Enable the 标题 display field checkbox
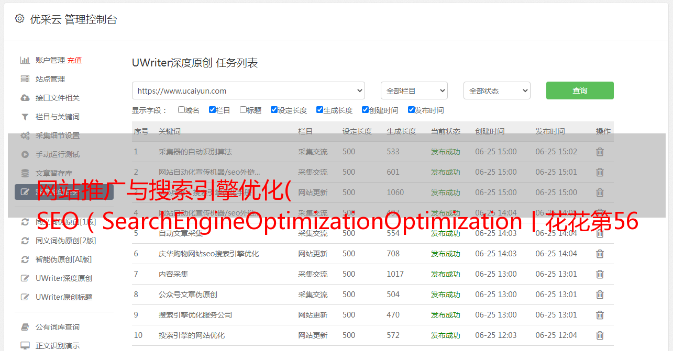Screen dimensions: 673x351 coord(243,110)
